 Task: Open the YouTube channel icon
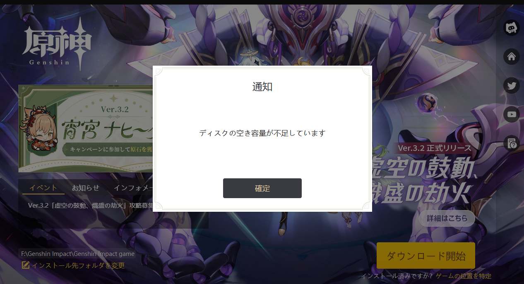coord(512,114)
